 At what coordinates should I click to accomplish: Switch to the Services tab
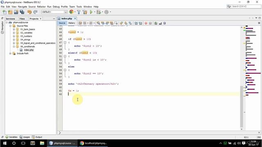pos(10,19)
